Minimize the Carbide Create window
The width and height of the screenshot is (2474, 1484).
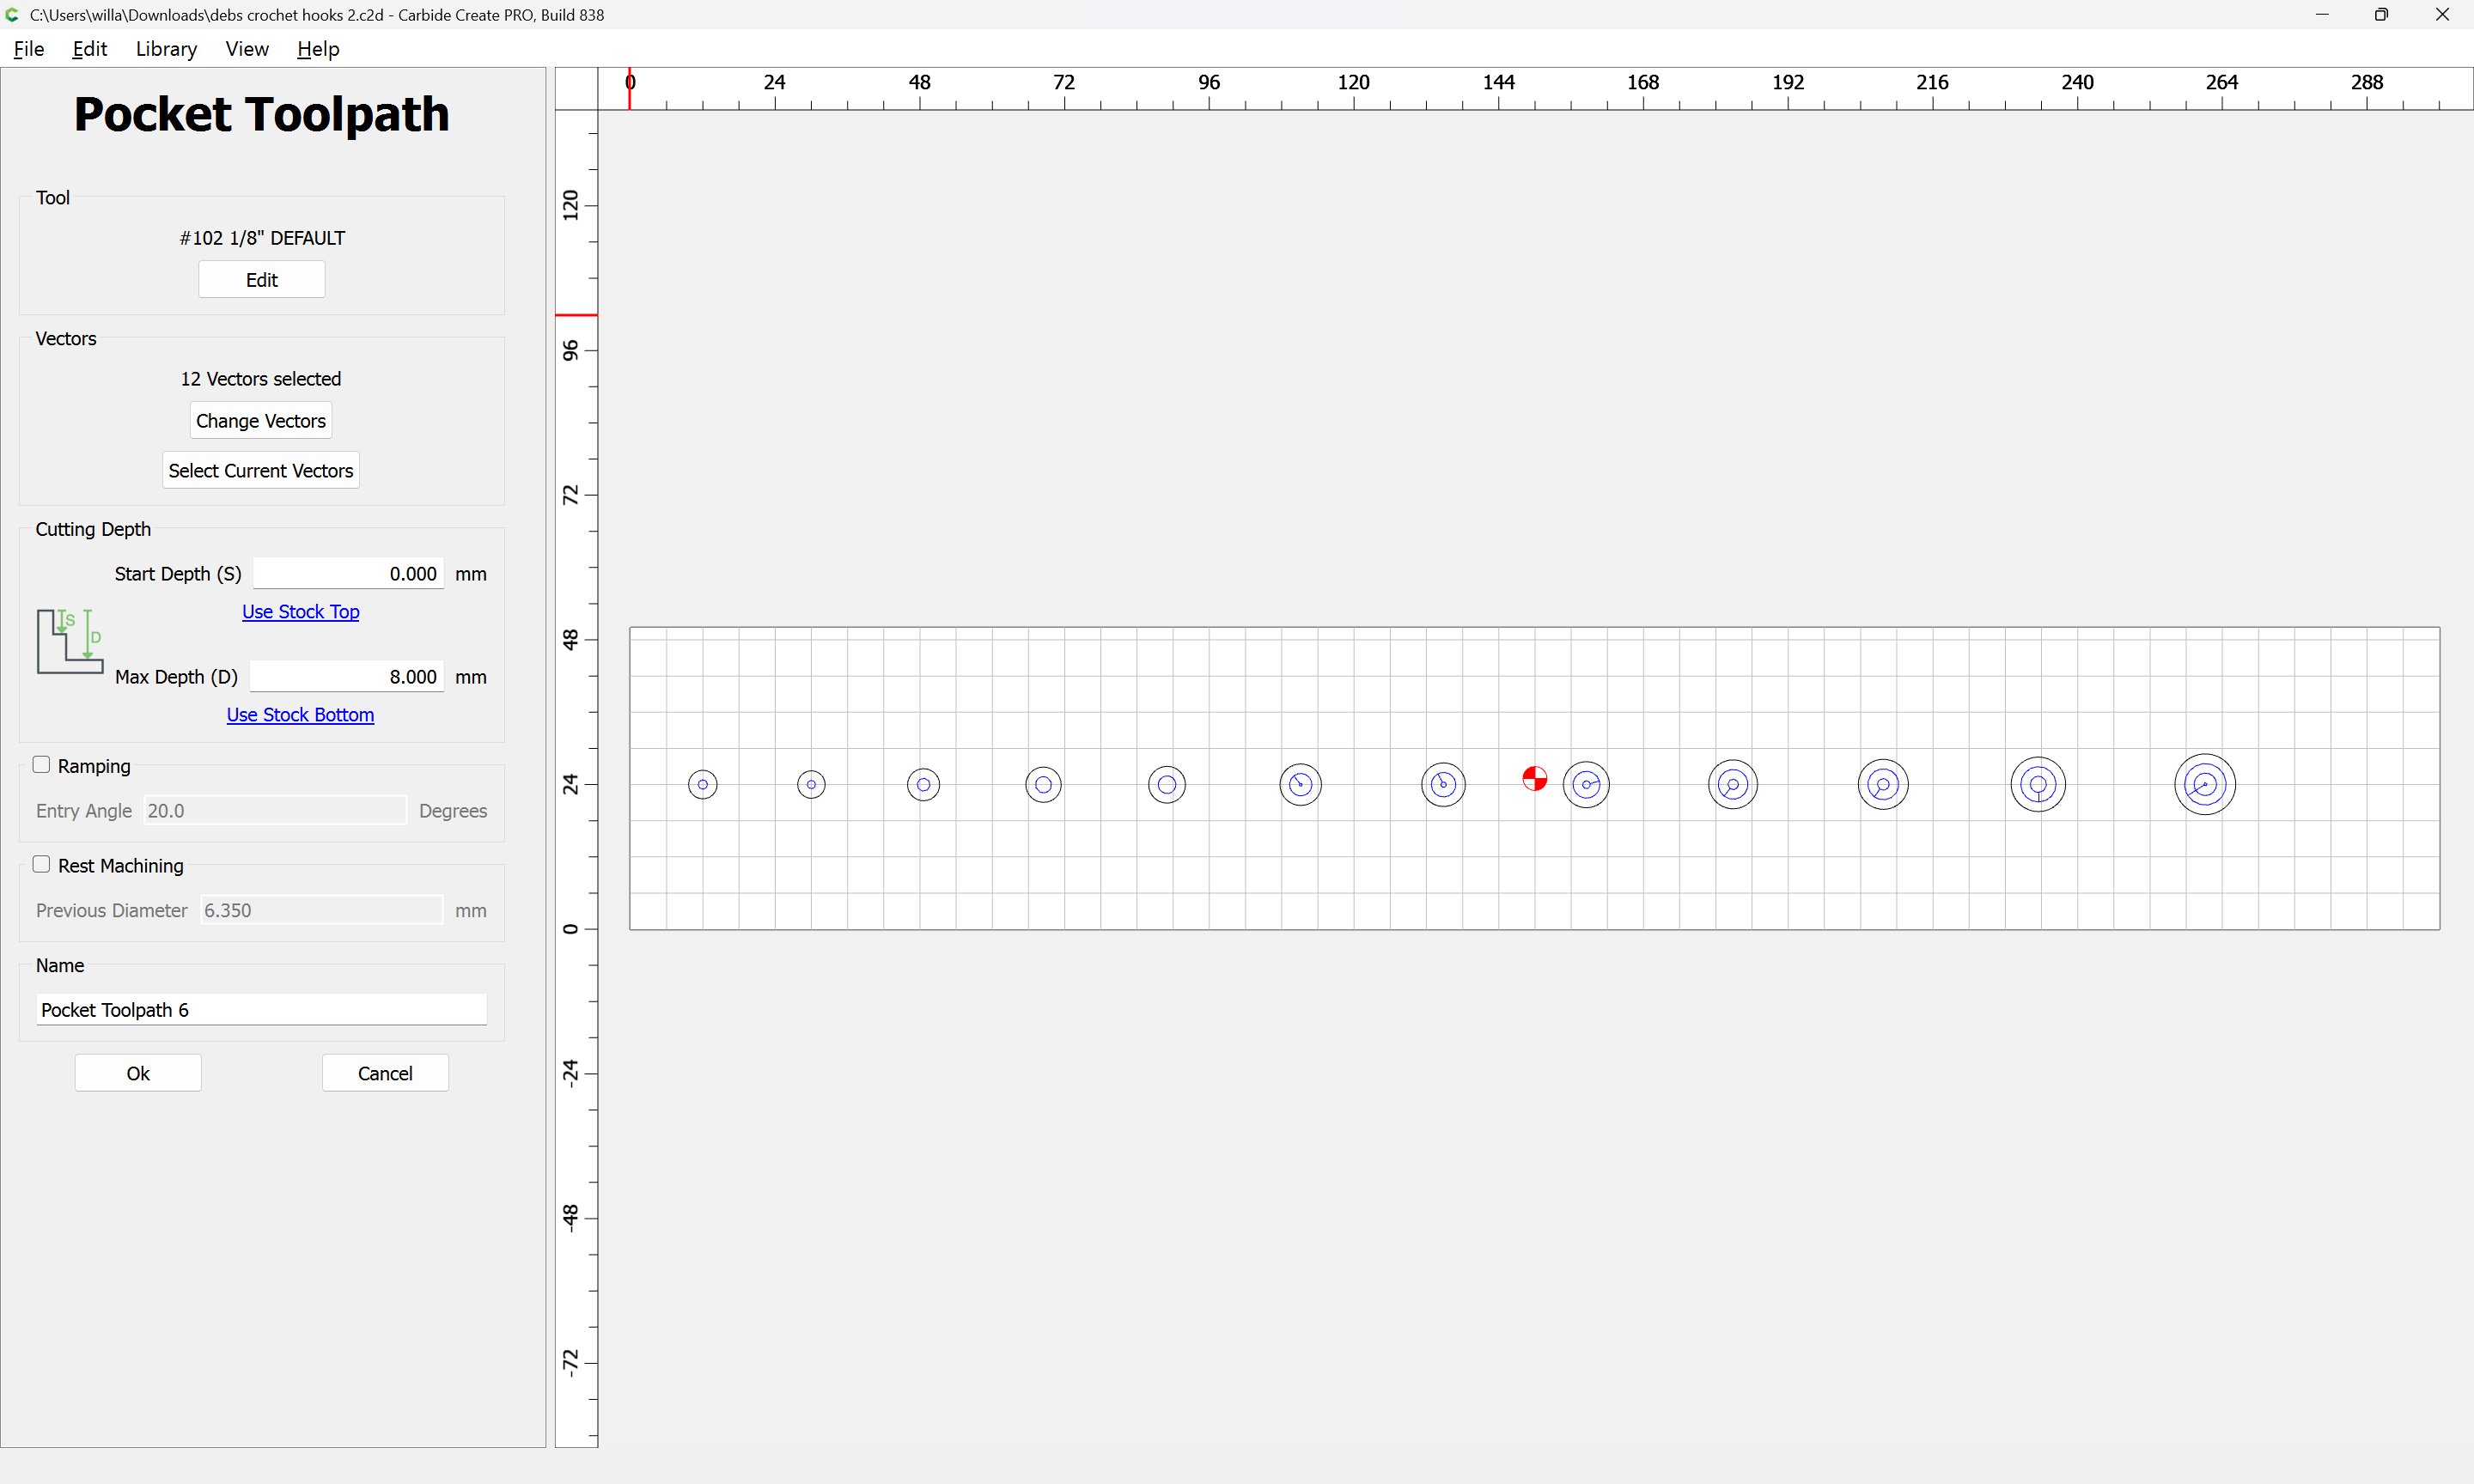2321,15
